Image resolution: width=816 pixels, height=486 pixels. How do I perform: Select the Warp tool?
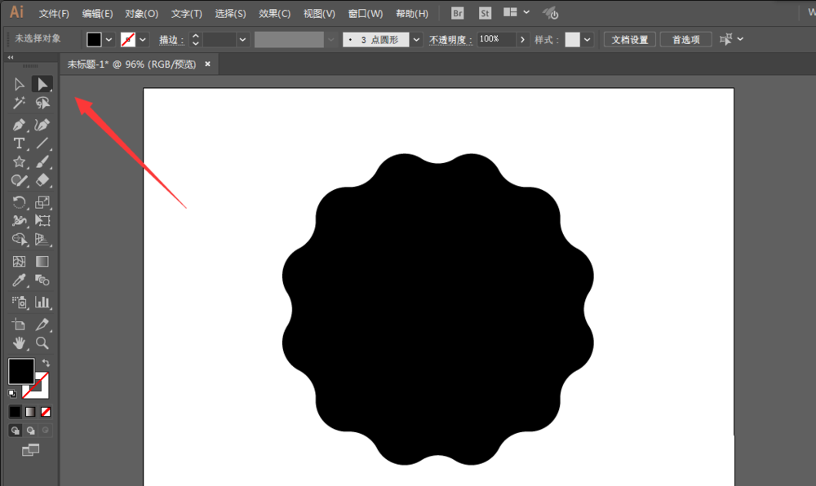pyautogui.click(x=19, y=220)
